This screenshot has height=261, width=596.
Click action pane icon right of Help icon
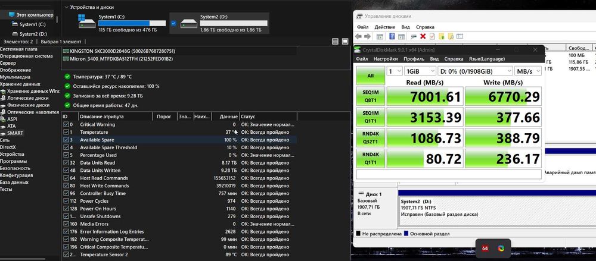401,36
